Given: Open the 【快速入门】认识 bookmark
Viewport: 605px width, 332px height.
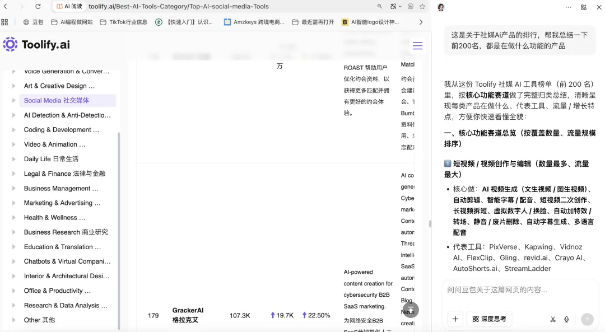Looking at the screenshot, I should pos(184,22).
